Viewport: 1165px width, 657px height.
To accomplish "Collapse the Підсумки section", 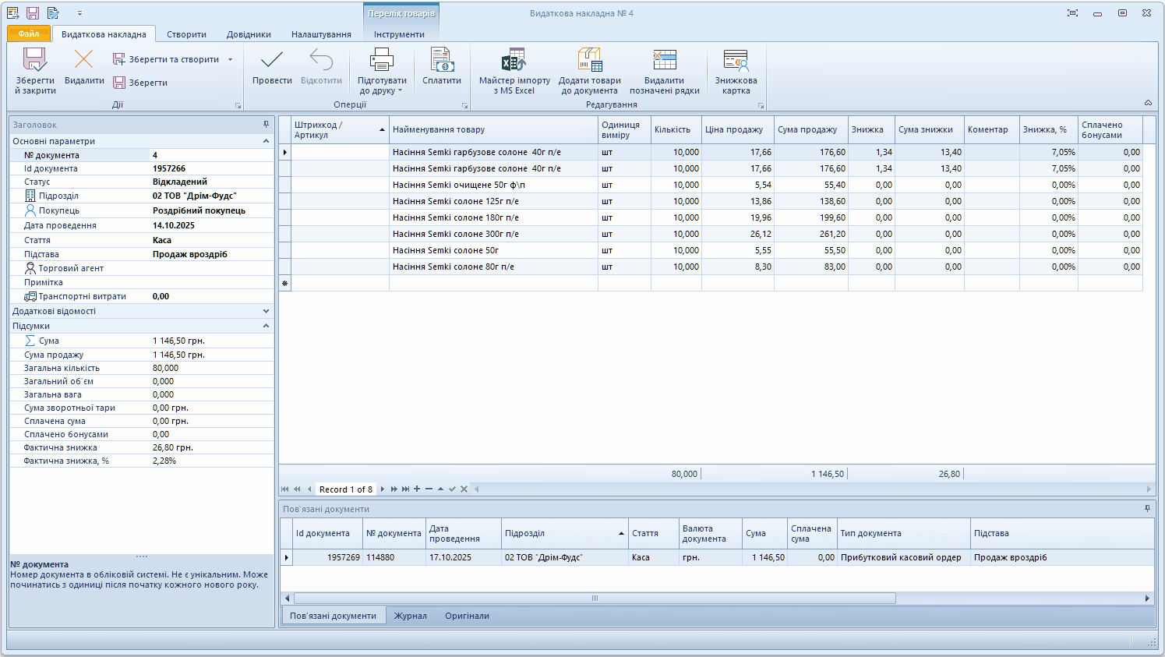I will (266, 326).
